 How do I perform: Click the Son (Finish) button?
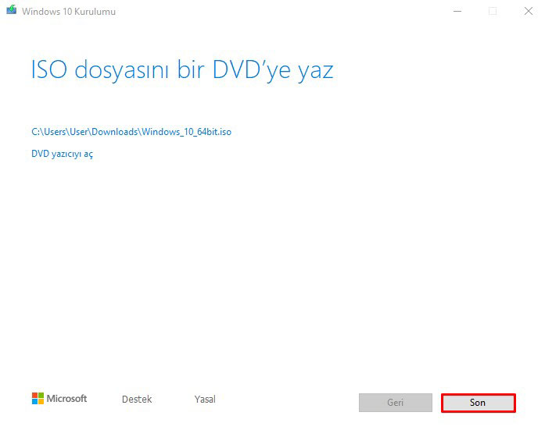point(479,403)
